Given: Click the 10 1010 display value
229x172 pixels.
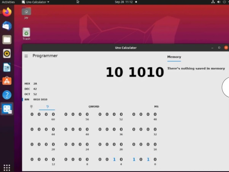Looking at the screenshot, I should 135,72.
